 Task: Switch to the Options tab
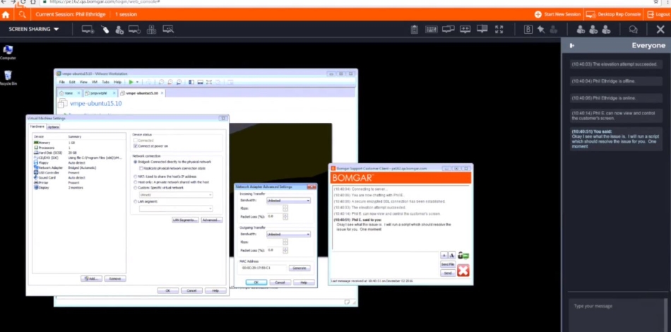point(54,126)
